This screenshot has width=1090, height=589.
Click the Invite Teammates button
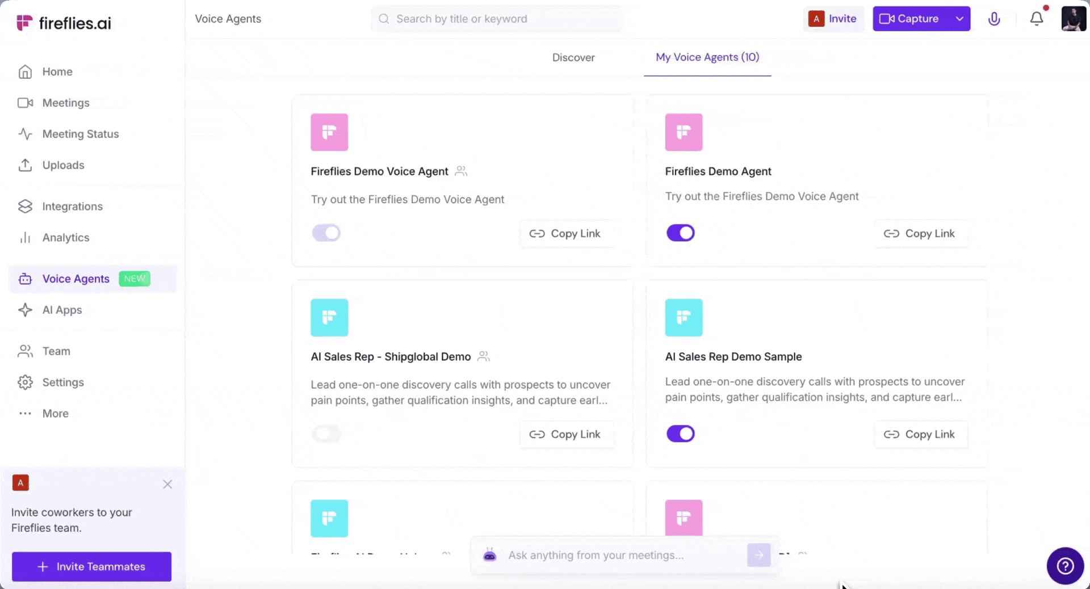tap(91, 566)
